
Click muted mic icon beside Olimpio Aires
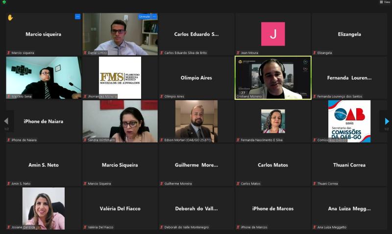click(x=162, y=96)
